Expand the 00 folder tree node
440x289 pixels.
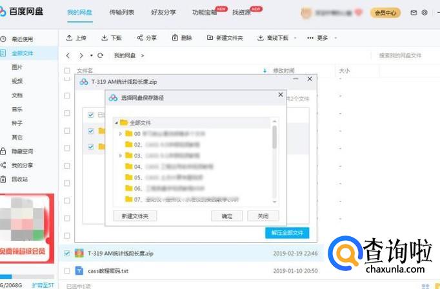coord(121,134)
